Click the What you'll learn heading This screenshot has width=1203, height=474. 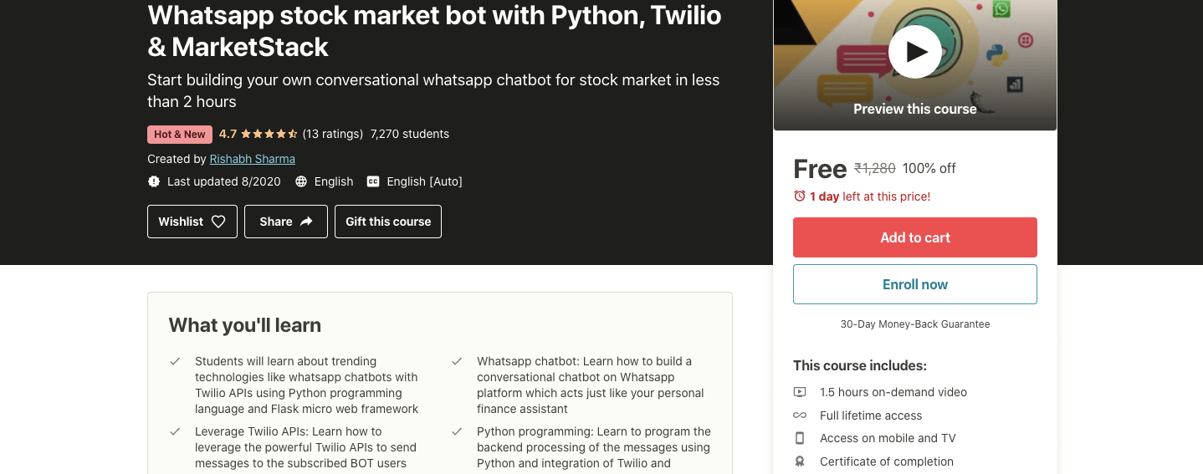[x=244, y=325]
